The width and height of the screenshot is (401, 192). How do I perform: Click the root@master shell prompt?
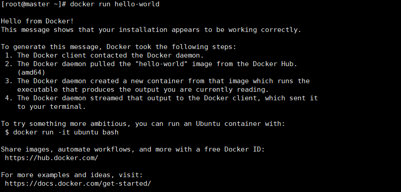point(33,4)
